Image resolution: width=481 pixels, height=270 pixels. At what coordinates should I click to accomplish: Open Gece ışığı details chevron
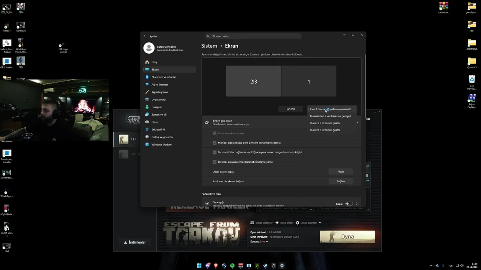click(x=357, y=204)
